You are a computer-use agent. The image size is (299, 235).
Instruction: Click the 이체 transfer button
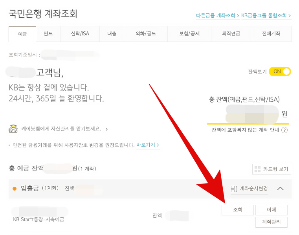[x=271, y=210]
